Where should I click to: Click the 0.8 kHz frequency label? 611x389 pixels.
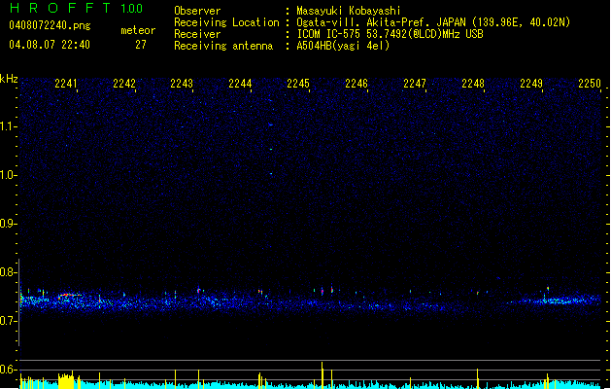(8, 272)
